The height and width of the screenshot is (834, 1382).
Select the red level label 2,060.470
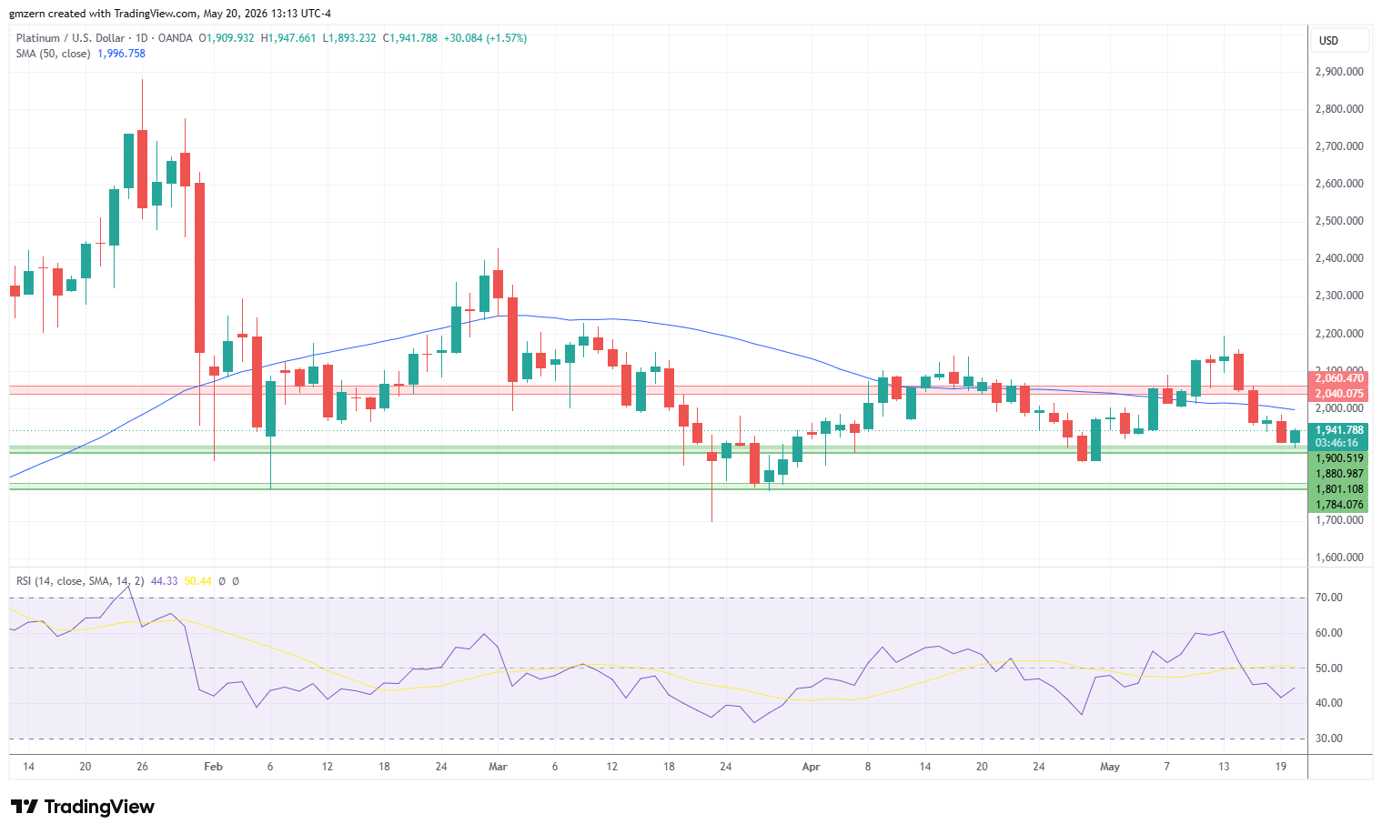tap(1339, 378)
